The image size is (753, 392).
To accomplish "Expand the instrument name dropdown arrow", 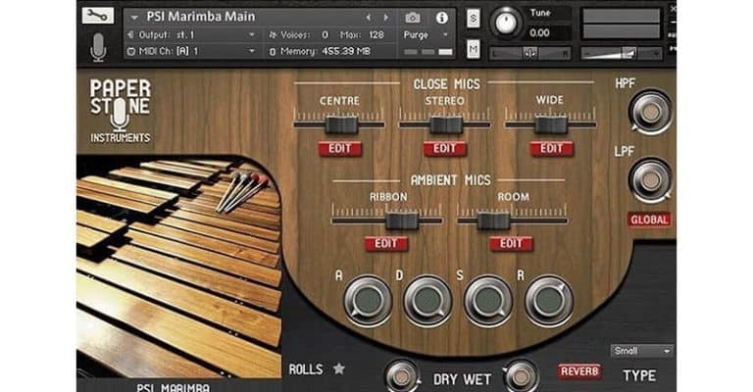I will pyautogui.click(x=134, y=18).
